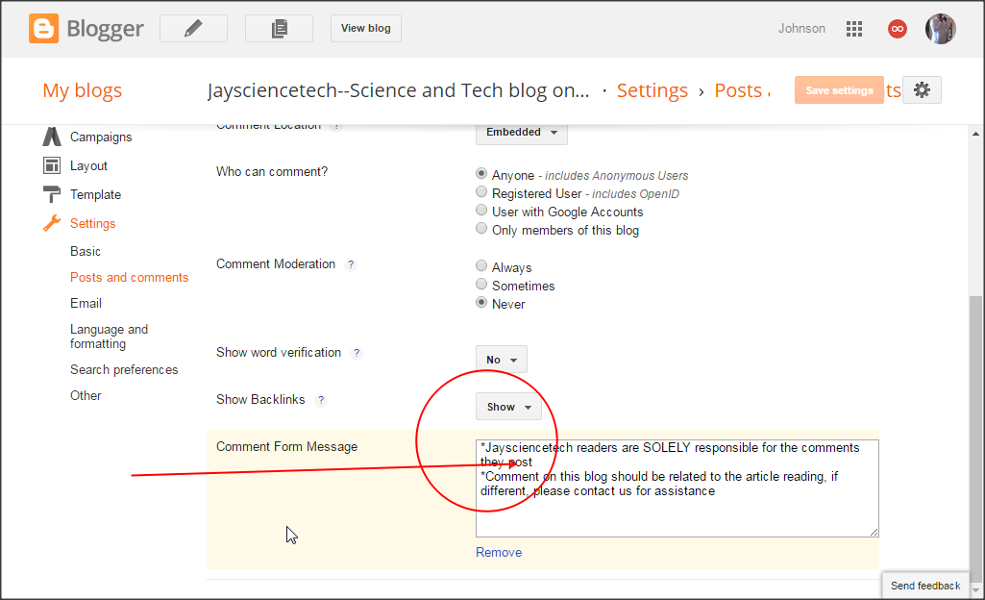Image resolution: width=985 pixels, height=600 pixels.
Task: Click the Template paint roller icon
Action: pyautogui.click(x=51, y=194)
